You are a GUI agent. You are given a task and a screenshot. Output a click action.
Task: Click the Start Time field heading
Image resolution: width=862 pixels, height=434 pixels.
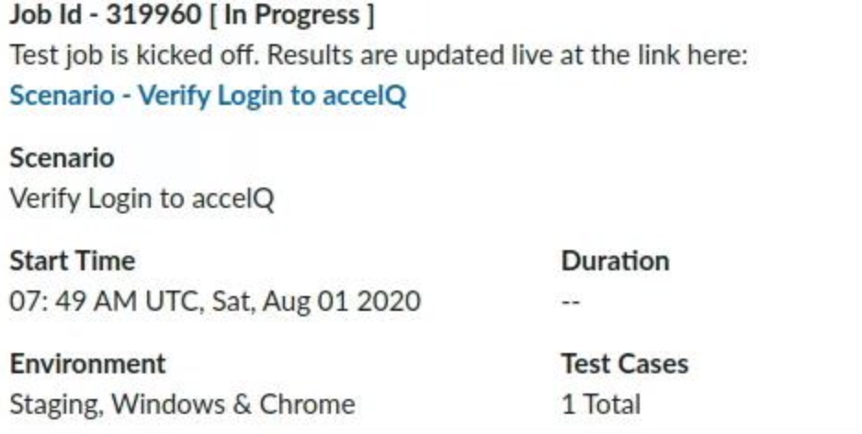click(73, 261)
